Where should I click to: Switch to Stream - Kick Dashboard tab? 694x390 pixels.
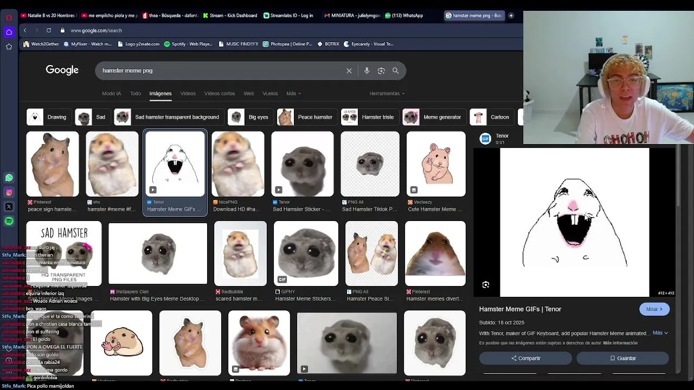[x=230, y=16]
